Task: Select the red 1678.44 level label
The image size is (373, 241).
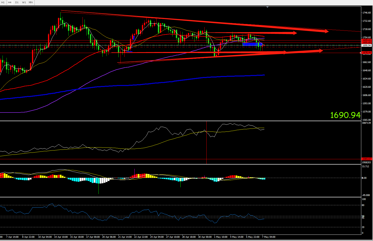Action: 367,53
